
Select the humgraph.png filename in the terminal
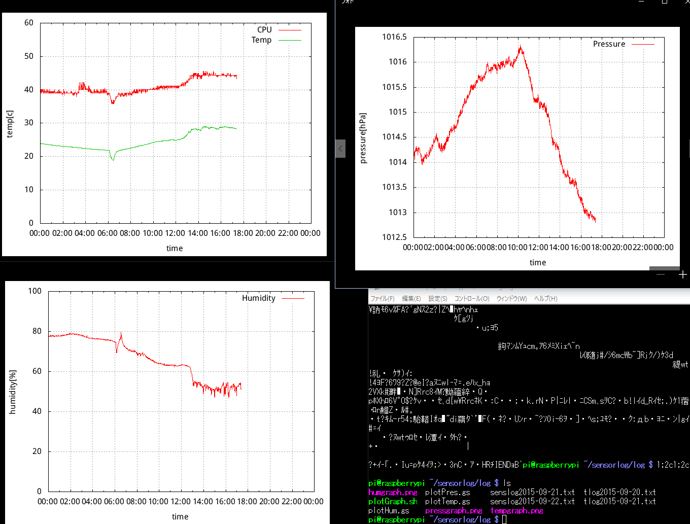392,492
